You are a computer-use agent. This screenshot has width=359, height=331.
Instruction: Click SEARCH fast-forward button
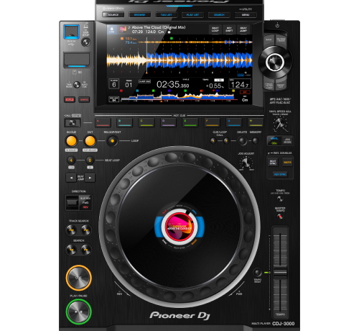pyautogui.click(x=86, y=250)
